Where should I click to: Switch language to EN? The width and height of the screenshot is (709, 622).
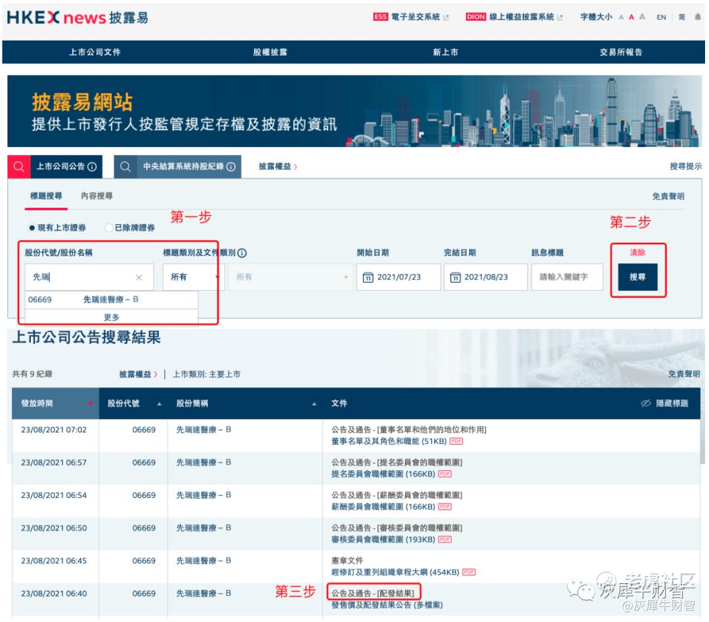coord(661,17)
